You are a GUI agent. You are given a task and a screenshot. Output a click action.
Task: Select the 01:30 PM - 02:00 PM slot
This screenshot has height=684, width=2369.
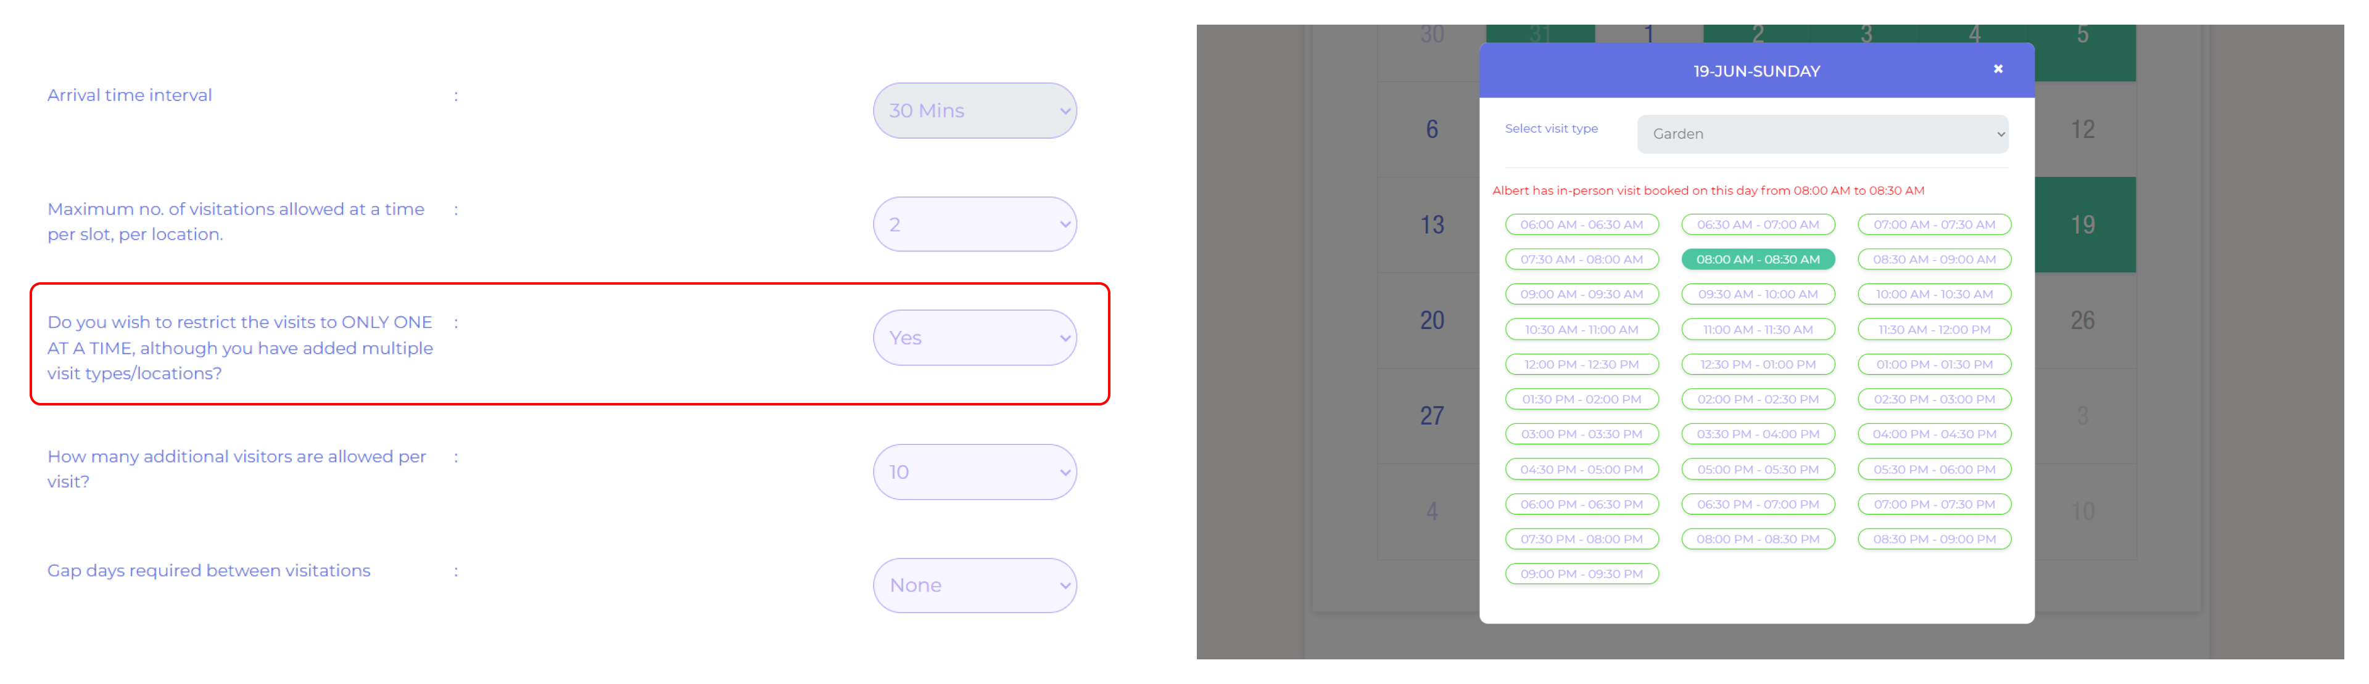click(x=1581, y=399)
